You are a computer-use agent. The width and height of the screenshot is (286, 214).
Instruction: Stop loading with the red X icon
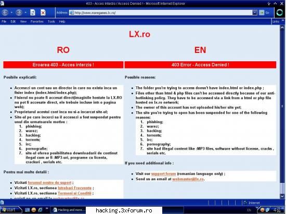click(43, 12)
